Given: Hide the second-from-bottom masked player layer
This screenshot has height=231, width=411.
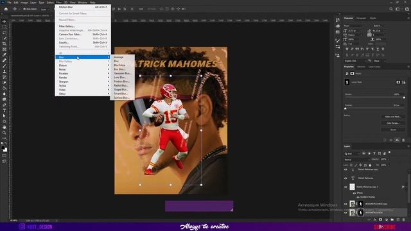Looking at the screenshot, I should tap(345, 204).
